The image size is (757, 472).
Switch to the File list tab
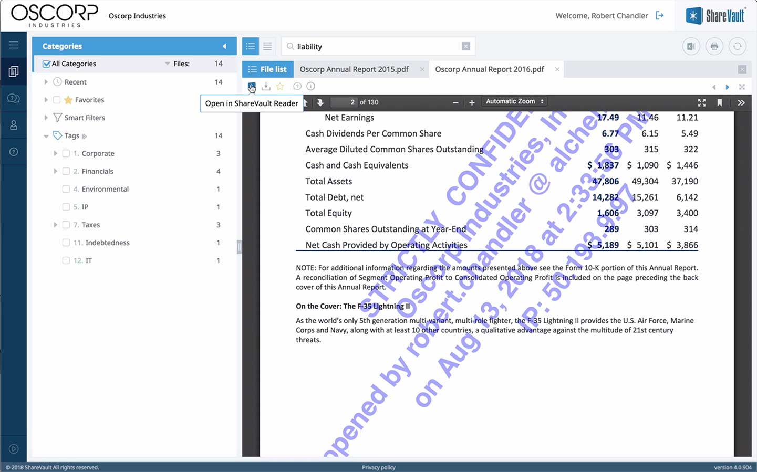coord(267,69)
